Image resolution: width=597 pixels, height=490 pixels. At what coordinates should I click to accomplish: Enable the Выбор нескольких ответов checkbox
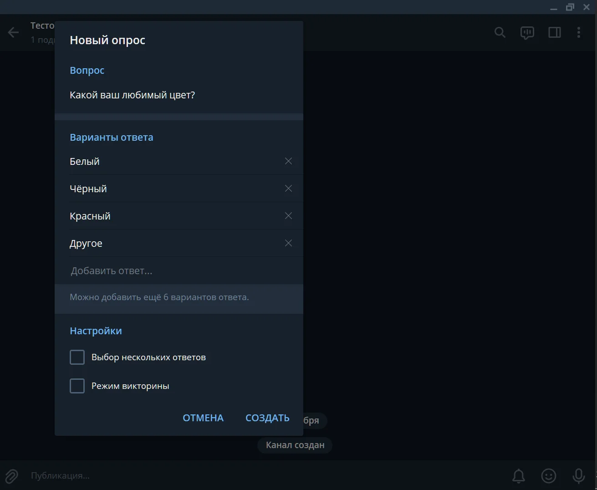coord(77,357)
